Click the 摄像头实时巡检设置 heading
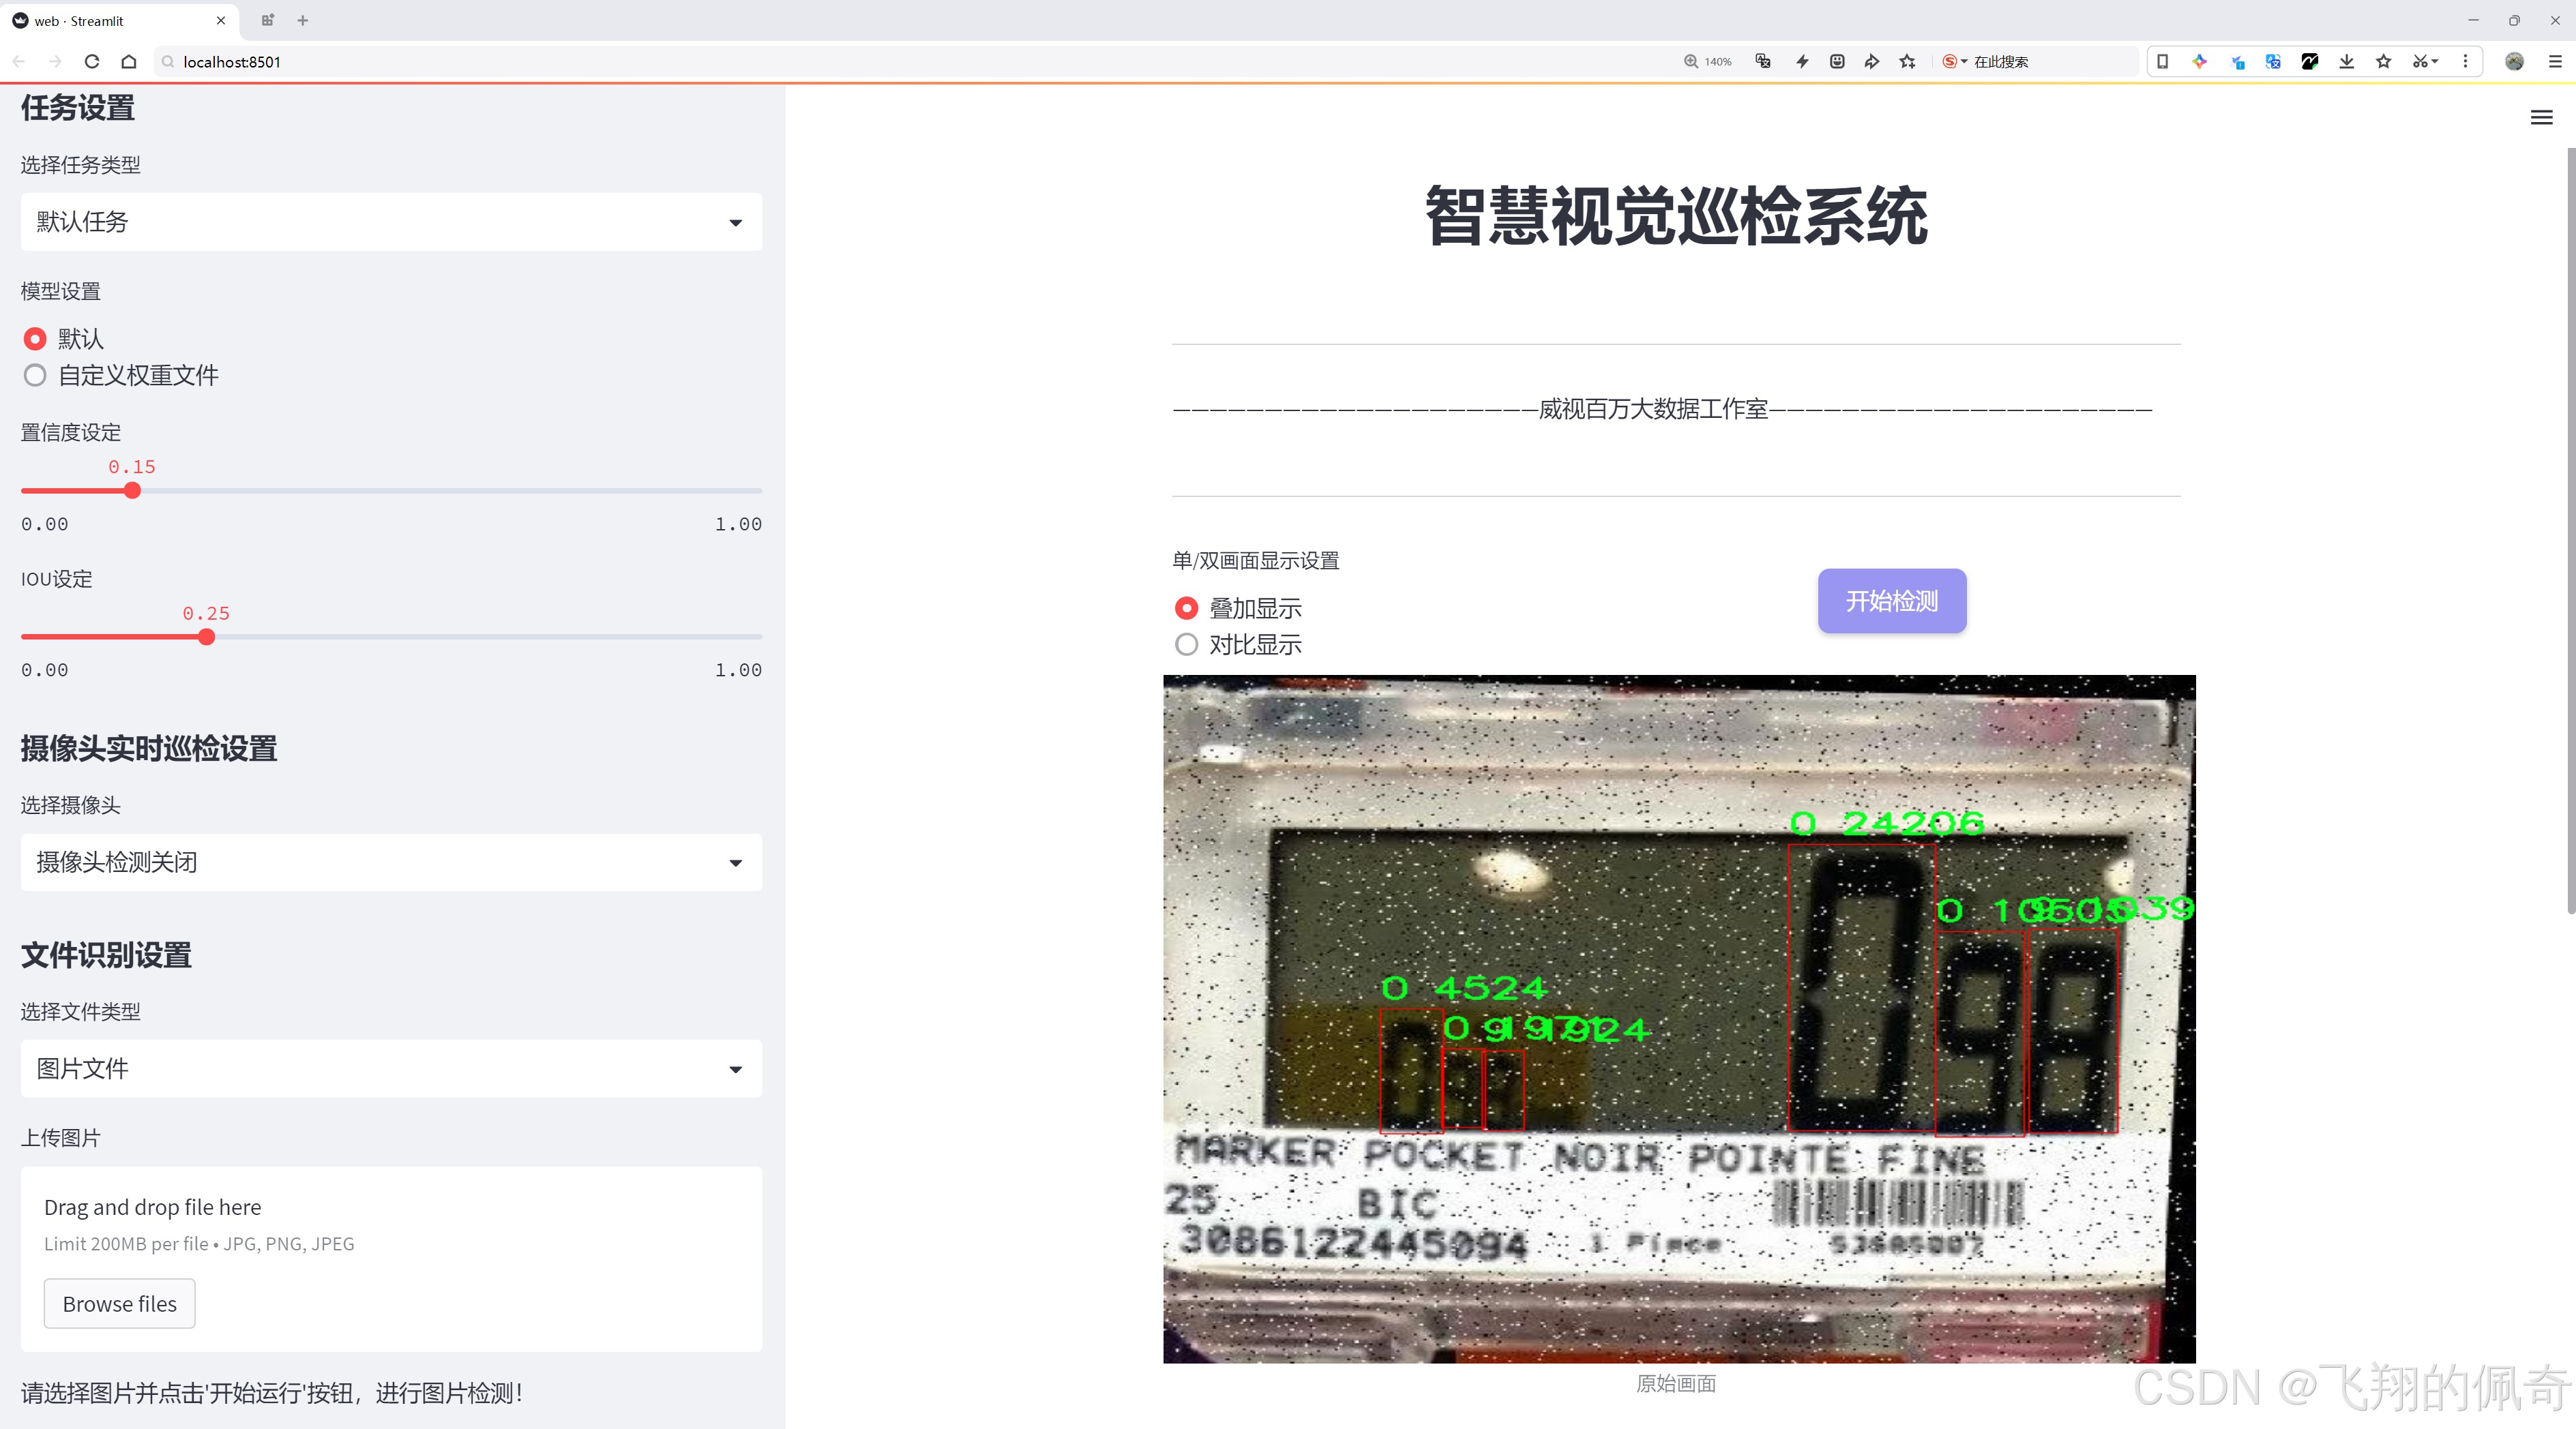Image resolution: width=2576 pixels, height=1429 pixels. pyautogui.click(x=149, y=749)
